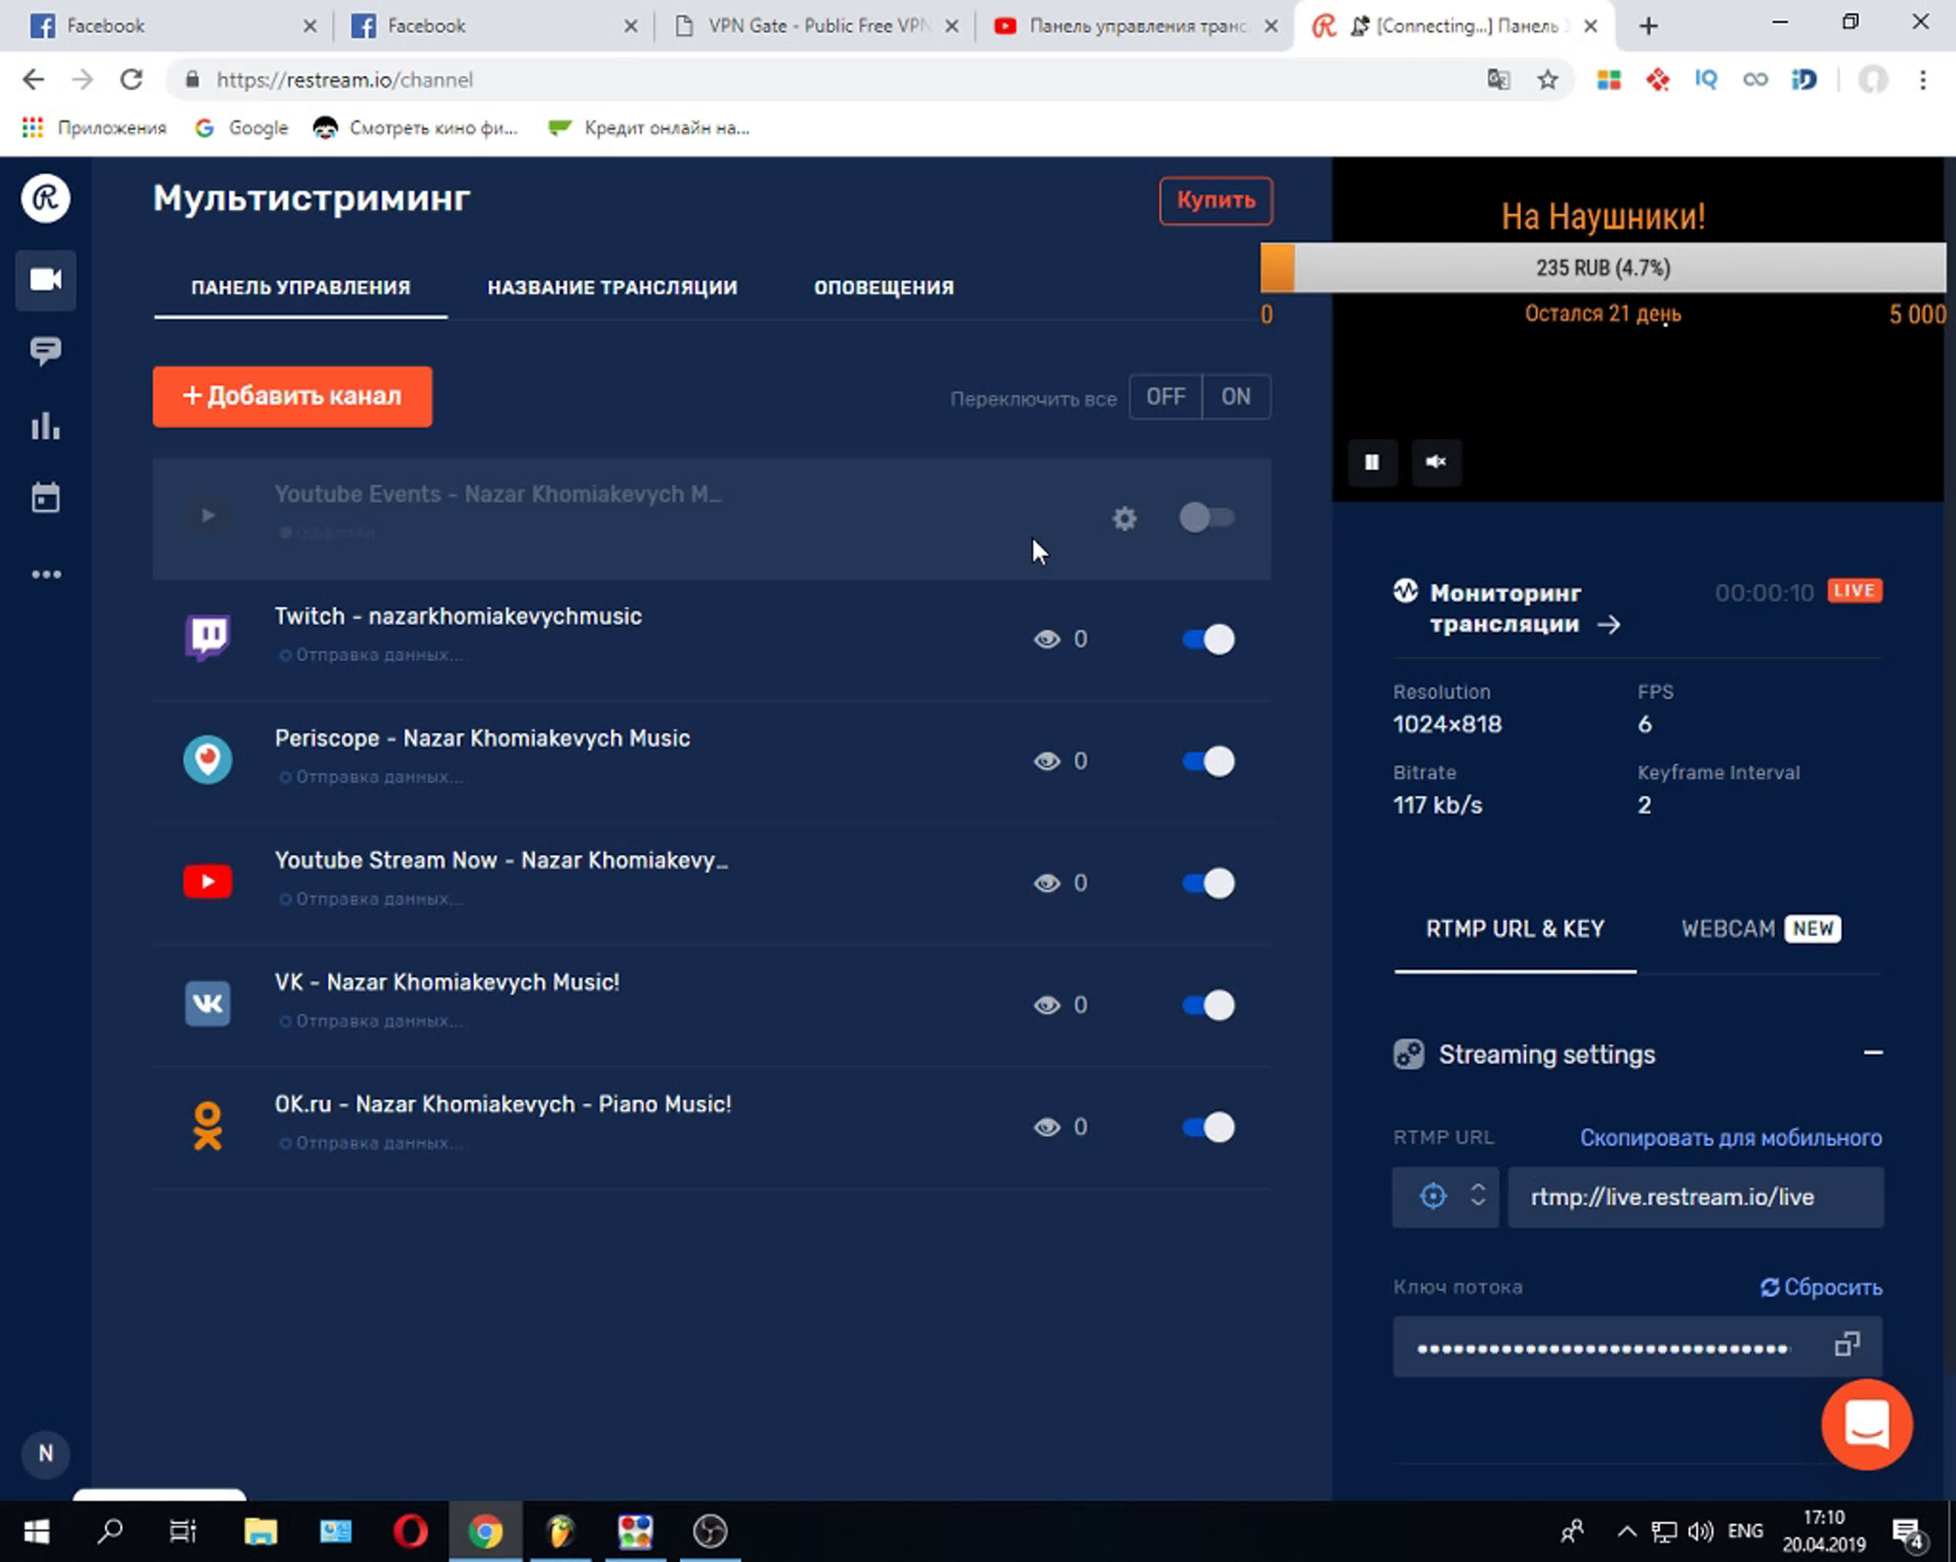
Task: Click the donation goal progress bar
Action: (x=1602, y=268)
